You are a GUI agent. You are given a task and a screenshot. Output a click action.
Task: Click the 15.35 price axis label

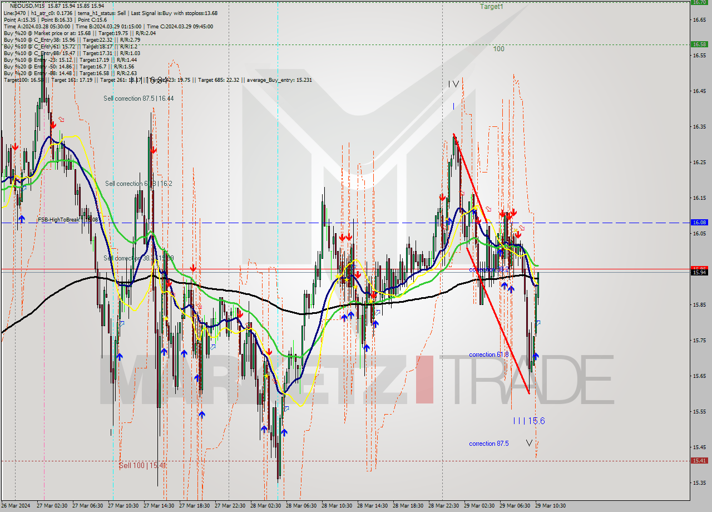(699, 483)
